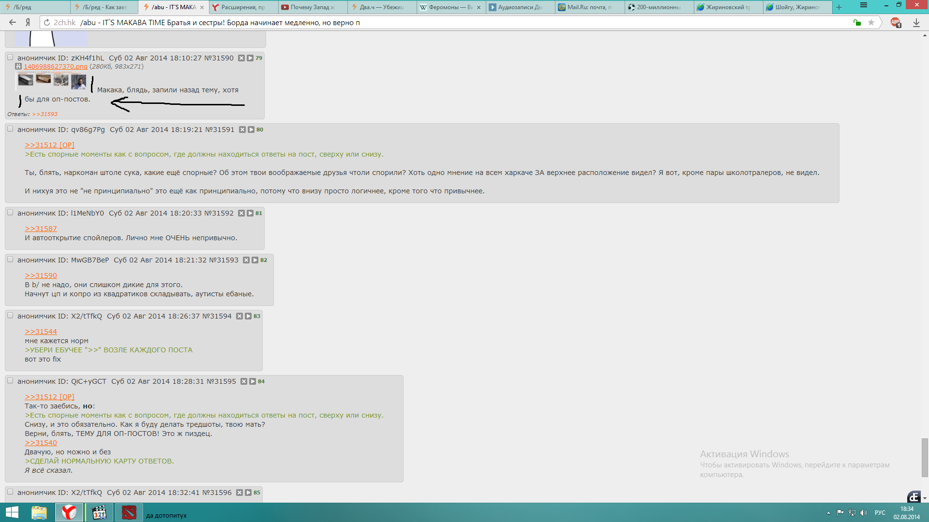Follow the >>31587 reply link

tap(41, 229)
